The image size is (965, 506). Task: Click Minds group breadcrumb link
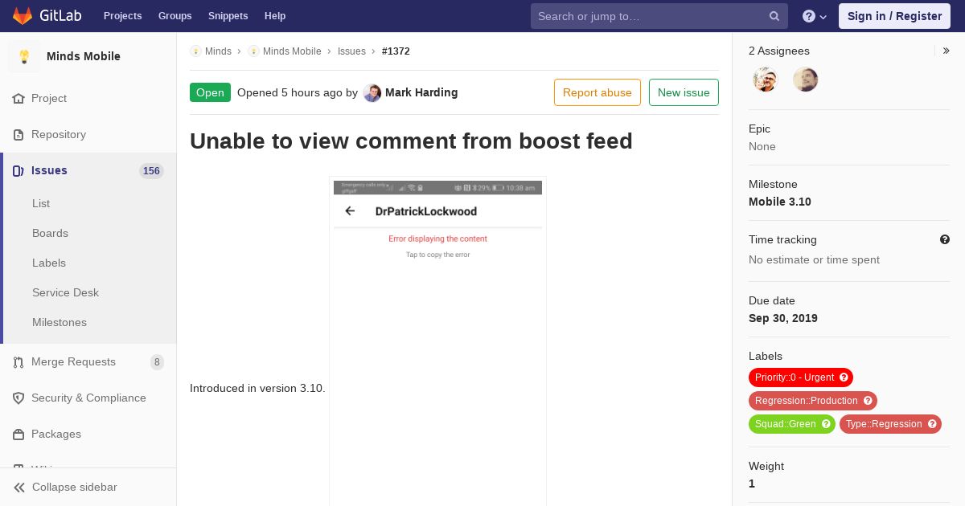point(218,51)
